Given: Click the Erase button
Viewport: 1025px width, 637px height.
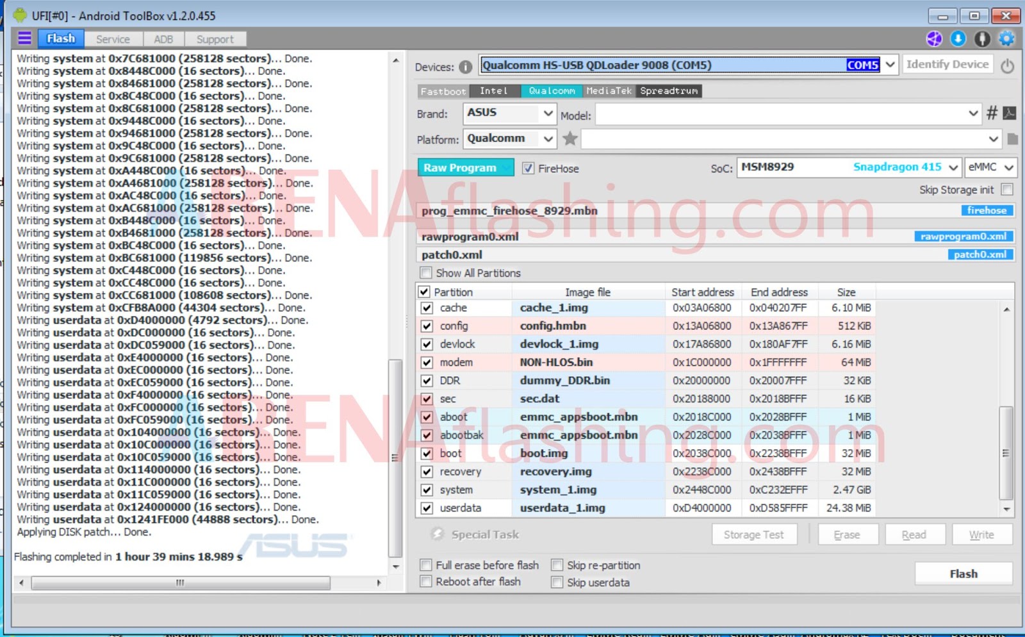Looking at the screenshot, I should click(847, 534).
